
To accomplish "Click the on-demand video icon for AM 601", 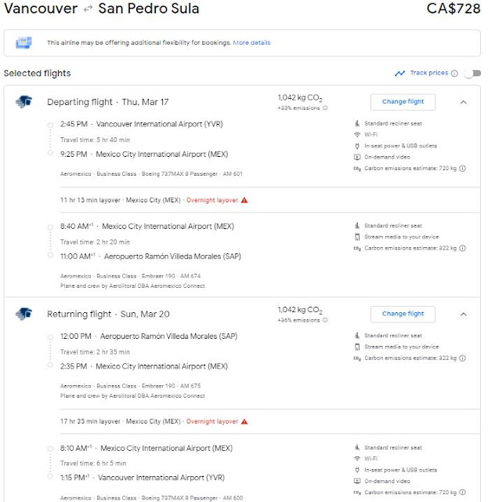I will pos(357,157).
